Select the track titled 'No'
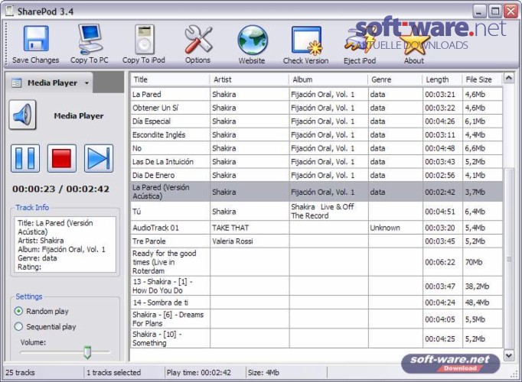522x382 pixels. tap(316, 148)
